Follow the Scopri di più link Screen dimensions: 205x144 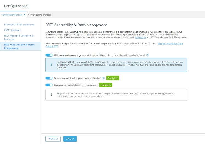click(141, 37)
